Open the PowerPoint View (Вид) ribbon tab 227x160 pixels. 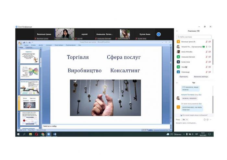[x=80, y=45]
